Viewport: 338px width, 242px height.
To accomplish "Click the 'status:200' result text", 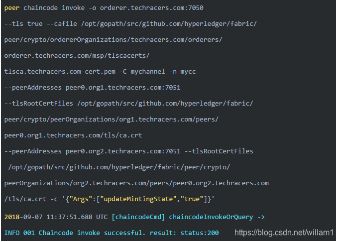I will [200, 233].
